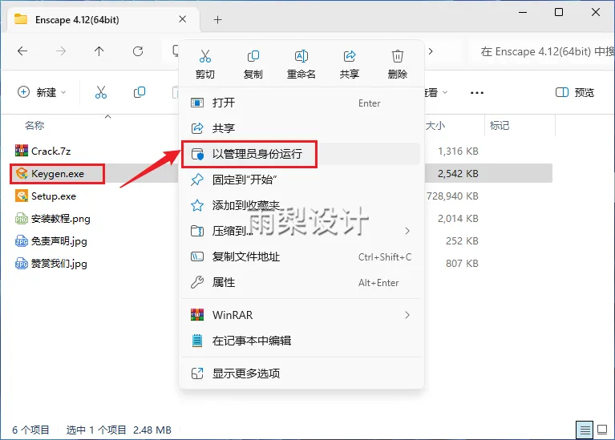
Task: Click the Keygen.exe file icon
Action: pyautogui.click(x=21, y=173)
